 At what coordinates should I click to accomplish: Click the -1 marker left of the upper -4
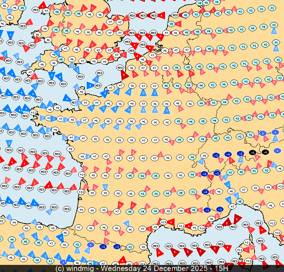(215, 155)
